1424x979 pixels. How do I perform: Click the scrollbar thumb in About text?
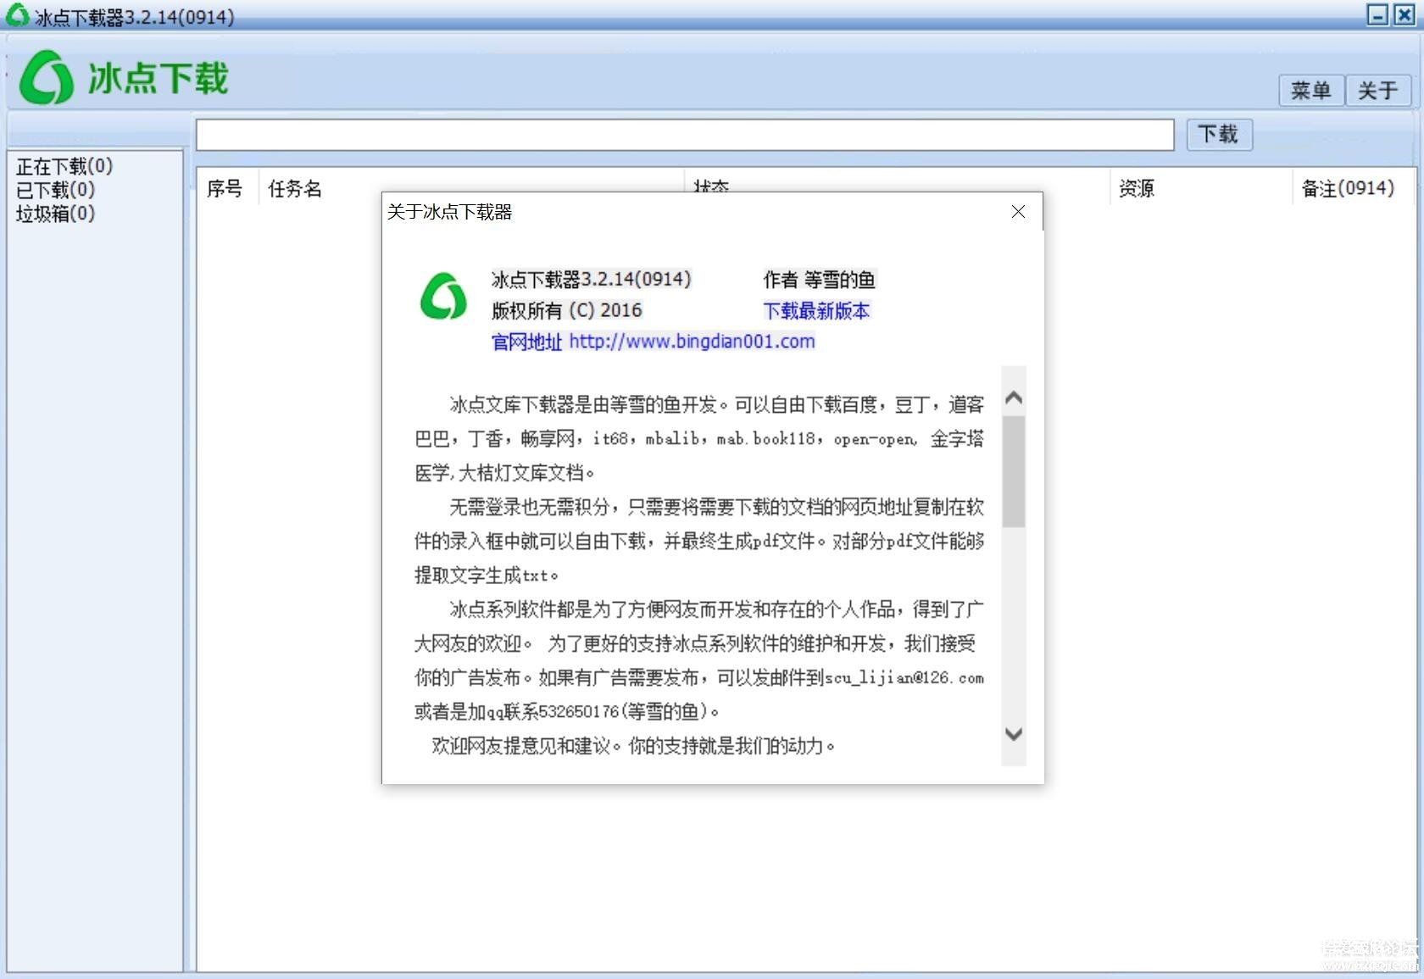[x=1013, y=472]
